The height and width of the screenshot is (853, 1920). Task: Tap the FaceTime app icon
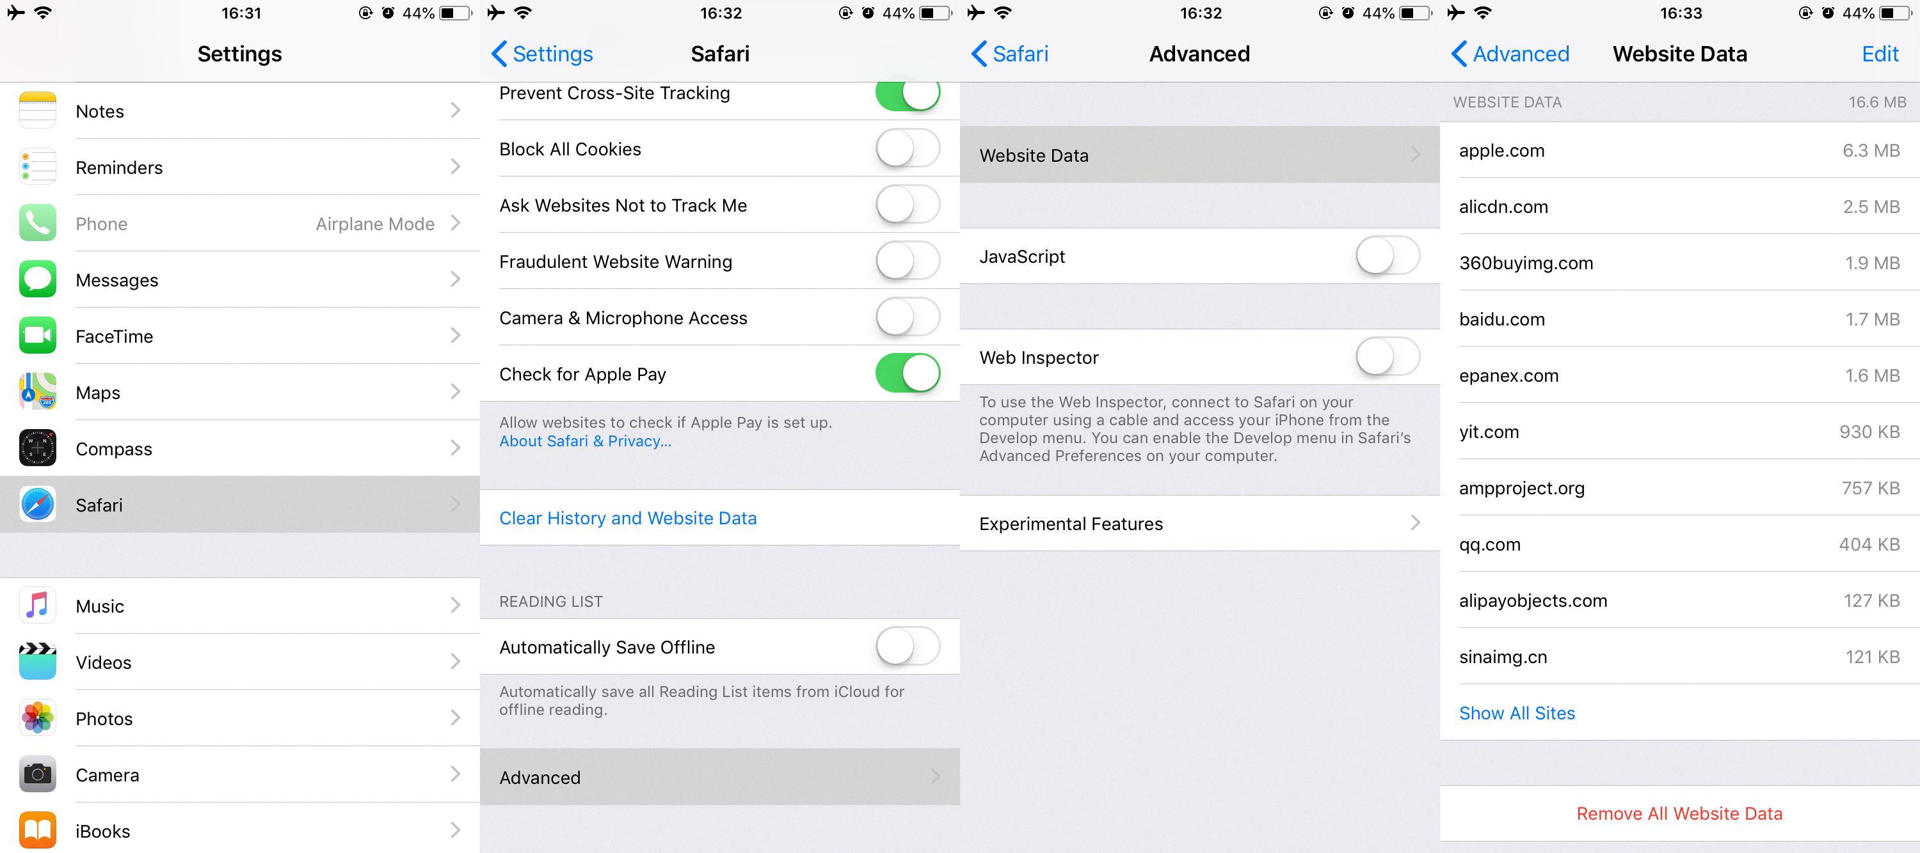click(x=36, y=335)
